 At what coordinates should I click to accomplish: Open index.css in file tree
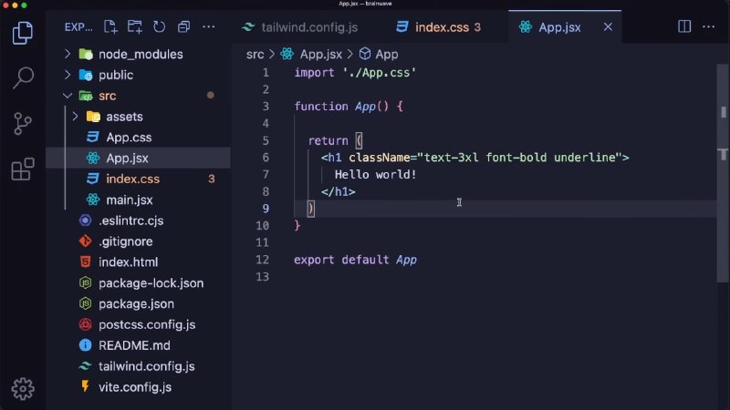pos(138,179)
